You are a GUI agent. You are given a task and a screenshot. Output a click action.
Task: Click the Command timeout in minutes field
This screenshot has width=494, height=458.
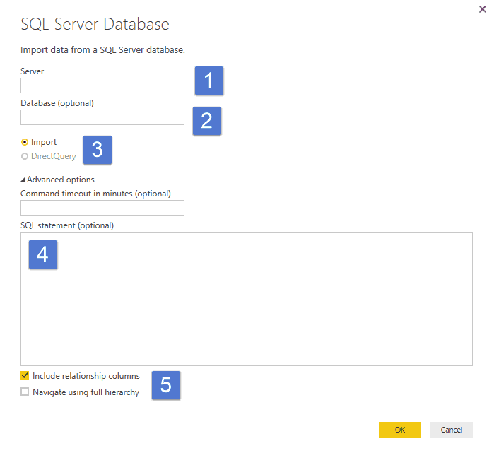click(102, 208)
